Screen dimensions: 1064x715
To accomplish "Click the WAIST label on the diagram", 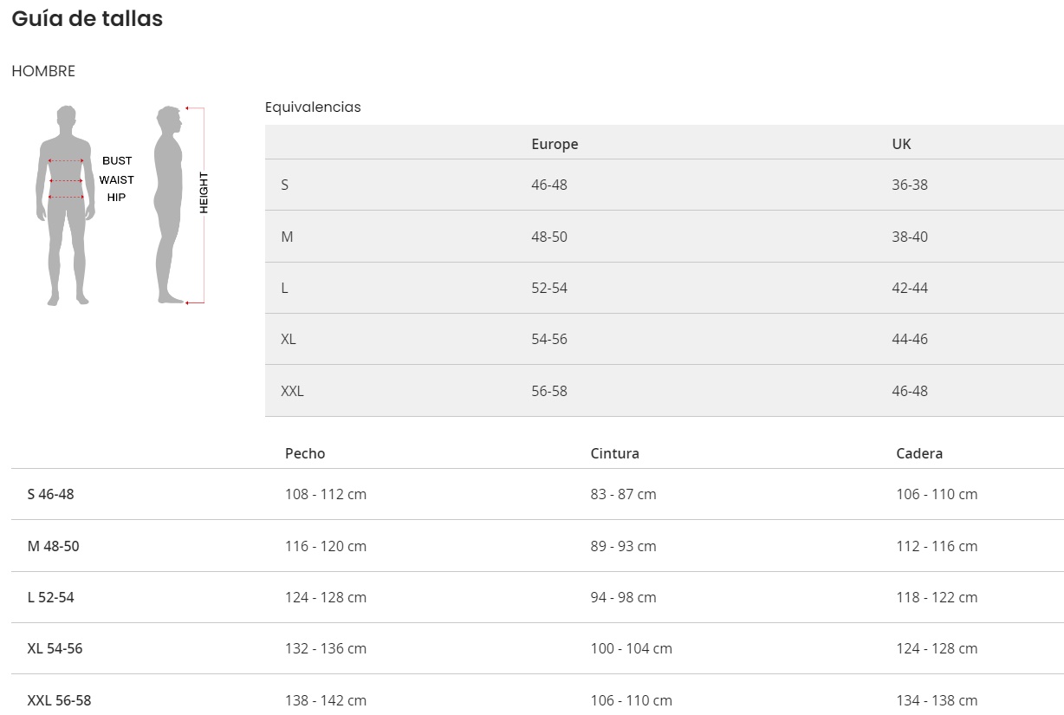I will pyautogui.click(x=116, y=179).
